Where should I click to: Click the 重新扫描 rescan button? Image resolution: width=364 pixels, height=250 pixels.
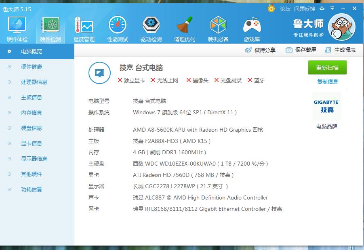[x=327, y=68]
